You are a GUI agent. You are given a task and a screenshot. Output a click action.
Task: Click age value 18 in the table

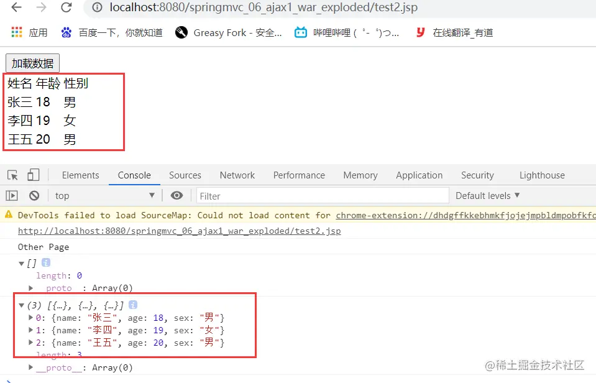(x=43, y=102)
